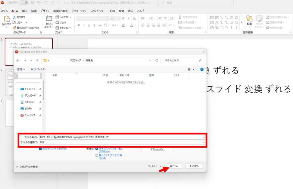This screenshot has width=293, height=189.
Task: Click the Options (オプション) button
Action: [x=157, y=150]
